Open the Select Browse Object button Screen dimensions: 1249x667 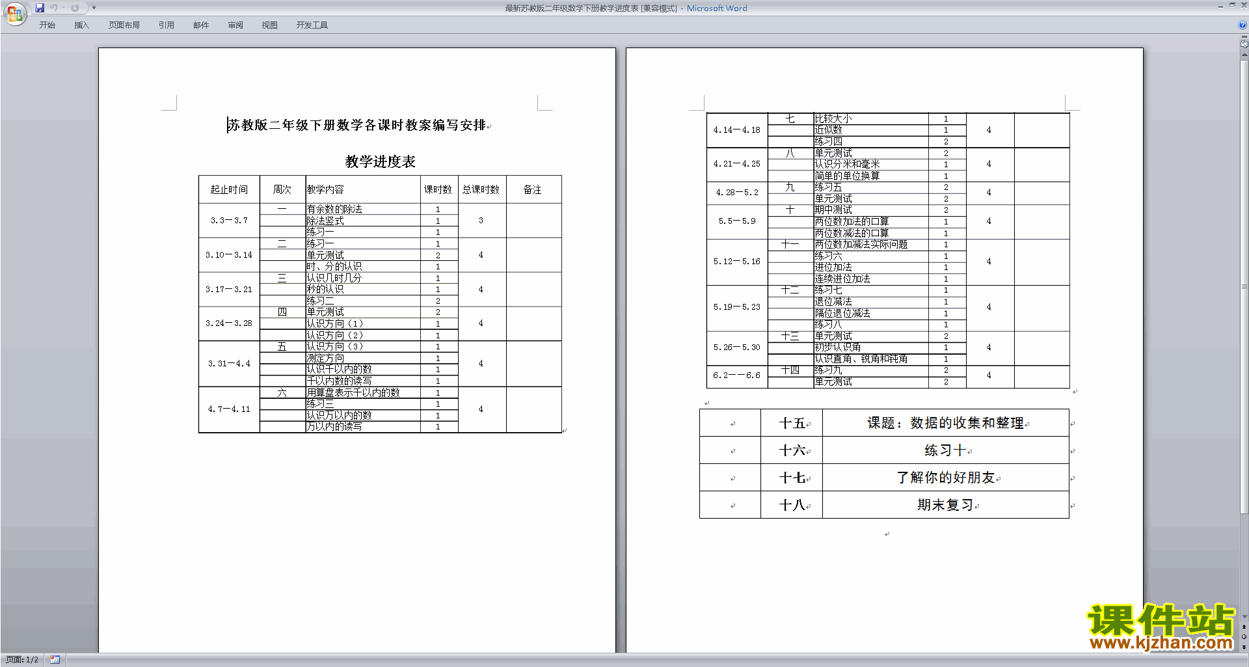tap(1244, 637)
